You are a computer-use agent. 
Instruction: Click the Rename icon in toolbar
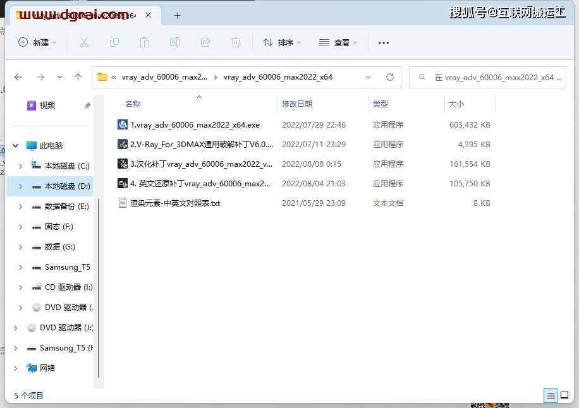tap(175, 42)
